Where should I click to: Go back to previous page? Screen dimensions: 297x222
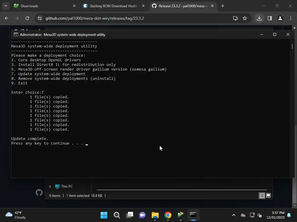6,18
